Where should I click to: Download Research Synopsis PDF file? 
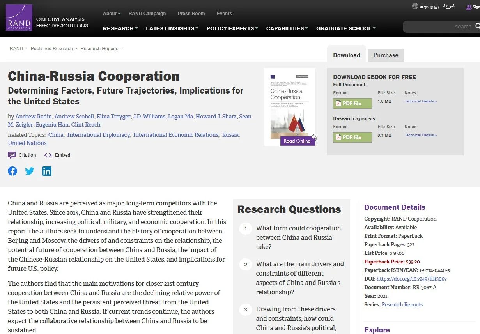pos(352,137)
